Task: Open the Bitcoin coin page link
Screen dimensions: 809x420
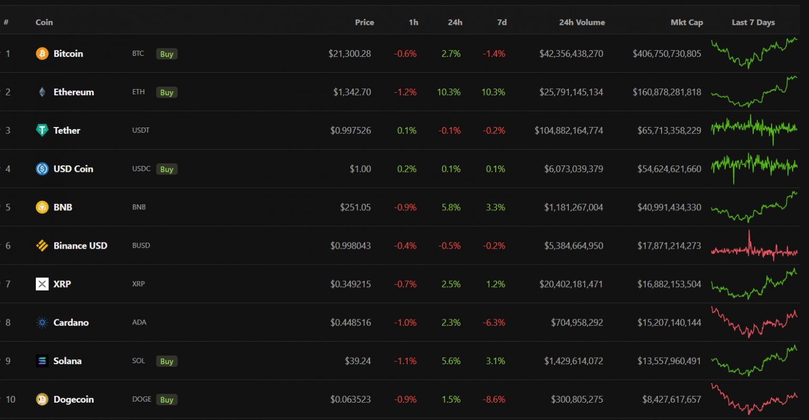Action: point(68,54)
